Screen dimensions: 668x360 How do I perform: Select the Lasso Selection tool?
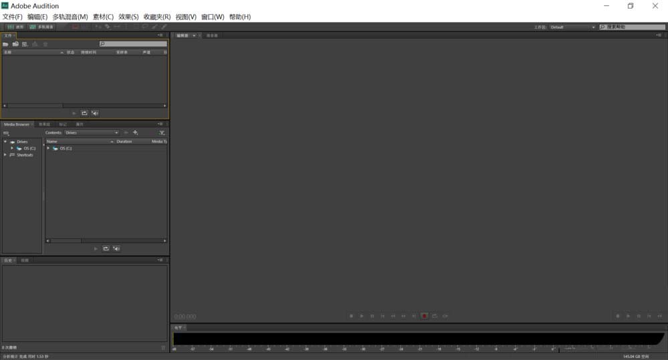(x=145, y=27)
